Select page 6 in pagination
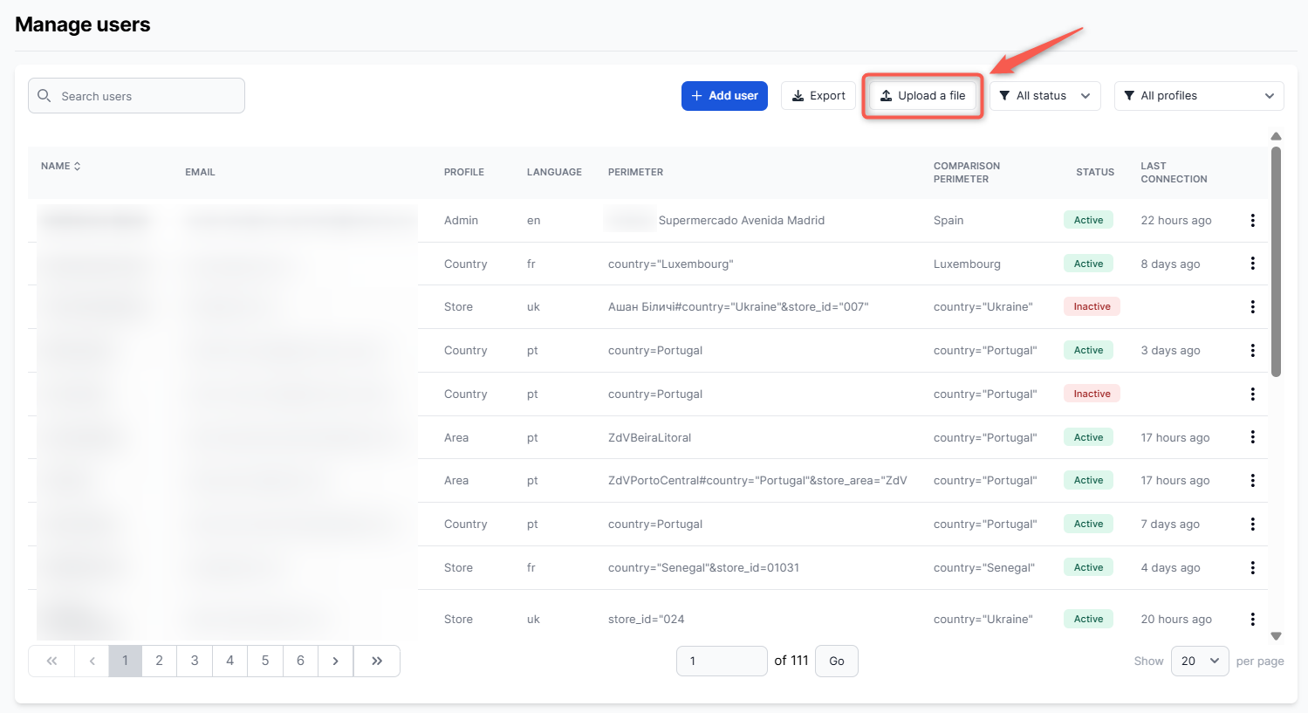Image resolution: width=1308 pixels, height=713 pixels. coord(300,662)
